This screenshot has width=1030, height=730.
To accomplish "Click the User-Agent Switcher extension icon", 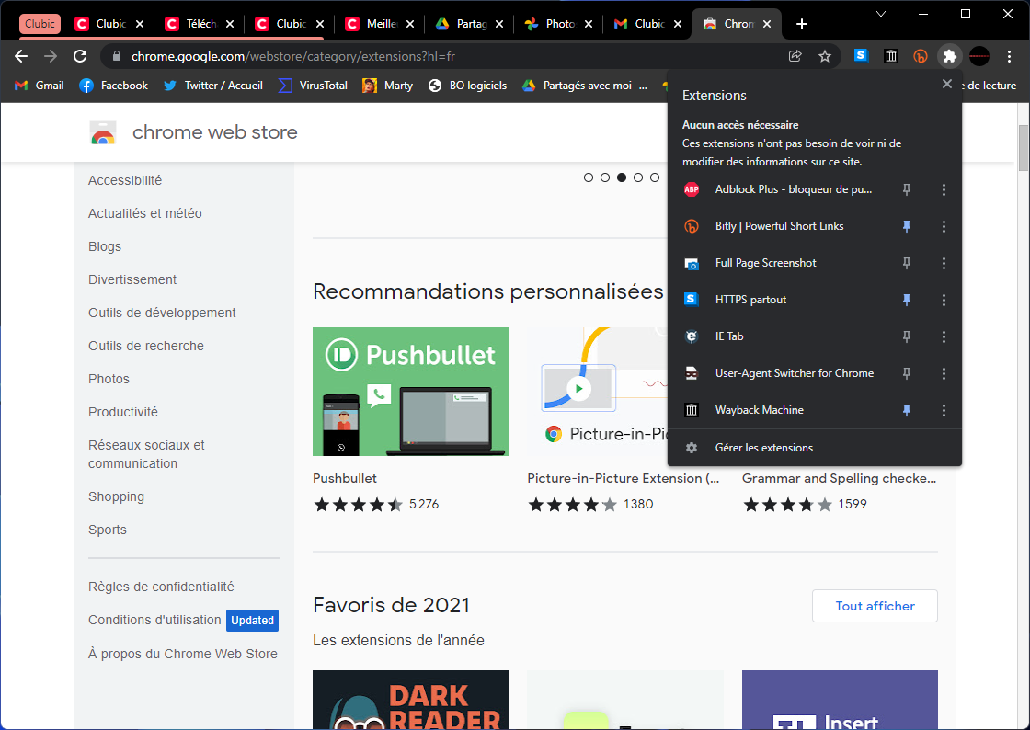I will tap(691, 373).
